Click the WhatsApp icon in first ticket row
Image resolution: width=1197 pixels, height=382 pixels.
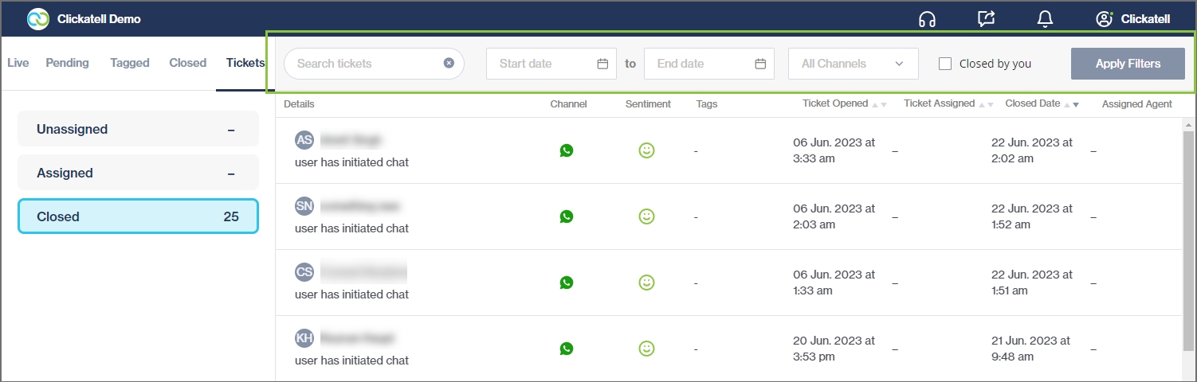pyautogui.click(x=567, y=150)
